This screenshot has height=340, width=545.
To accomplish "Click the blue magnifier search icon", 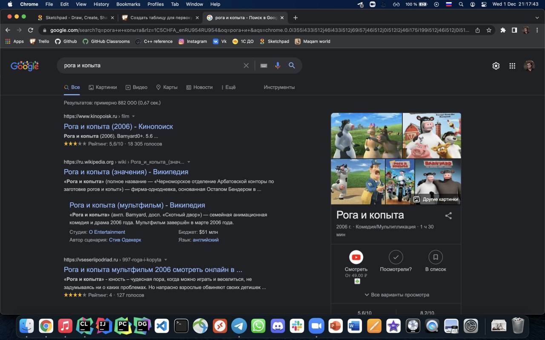I will (x=292, y=65).
